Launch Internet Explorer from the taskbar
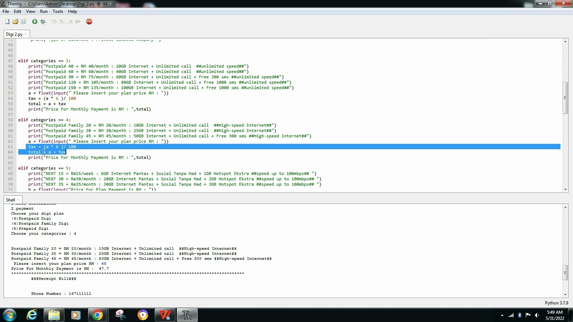 point(32,315)
